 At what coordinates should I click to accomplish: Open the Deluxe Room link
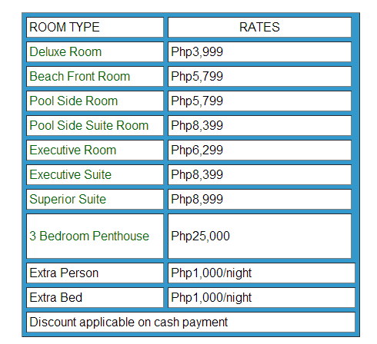click(65, 51)
